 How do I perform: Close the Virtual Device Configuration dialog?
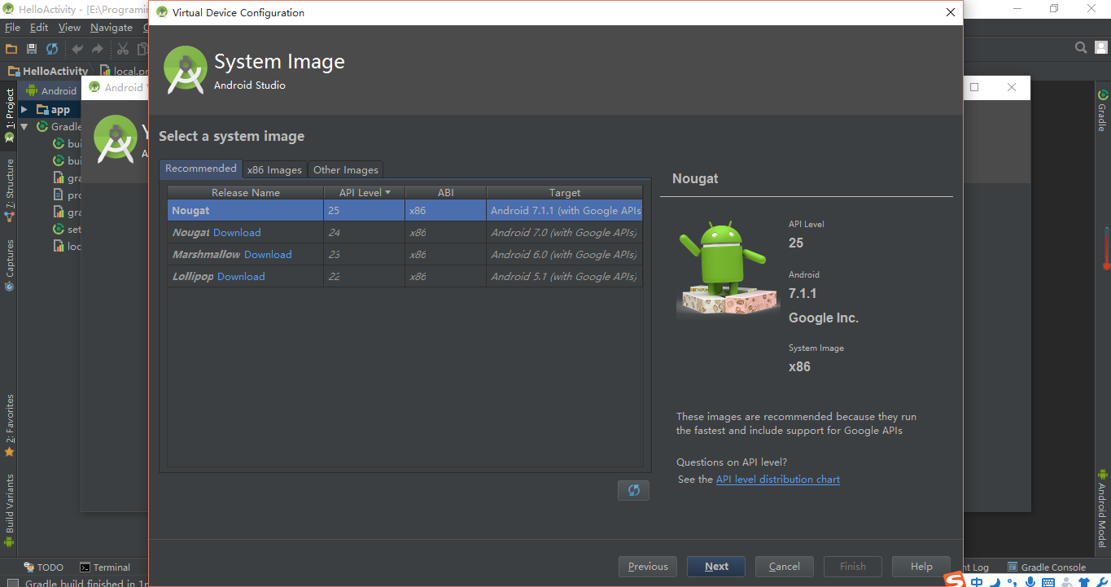click(x=950, y=12)
